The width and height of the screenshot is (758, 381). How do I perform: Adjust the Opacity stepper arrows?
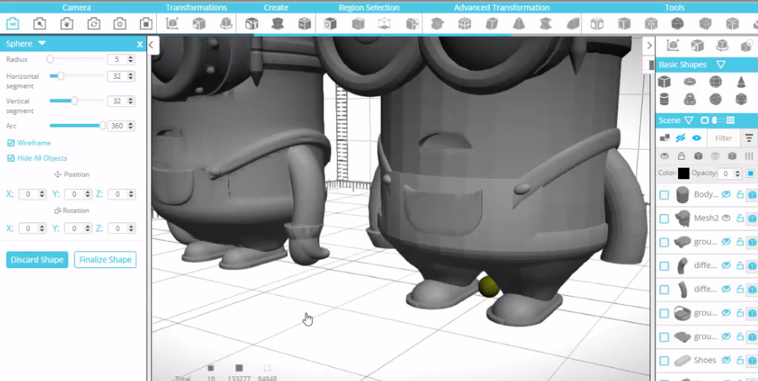point(738,173)
